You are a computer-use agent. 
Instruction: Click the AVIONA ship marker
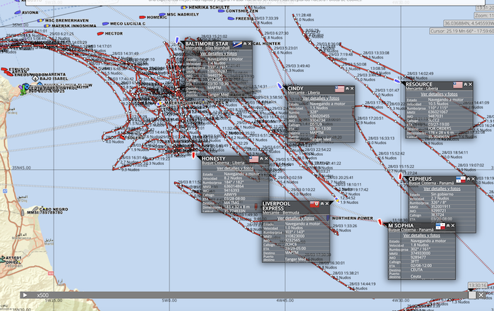point(18,13)
